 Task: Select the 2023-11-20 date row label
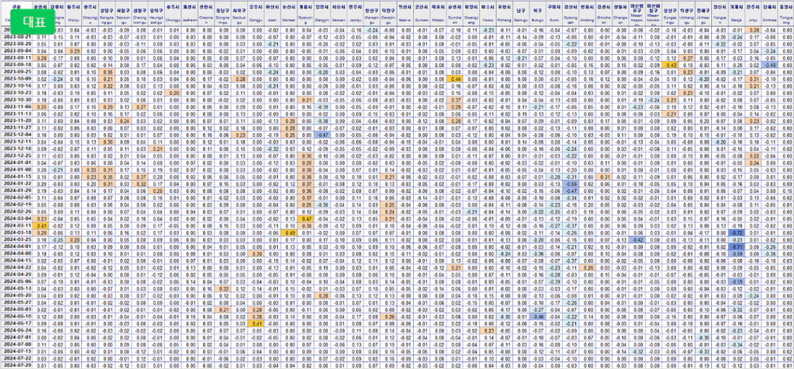point(17,122)
